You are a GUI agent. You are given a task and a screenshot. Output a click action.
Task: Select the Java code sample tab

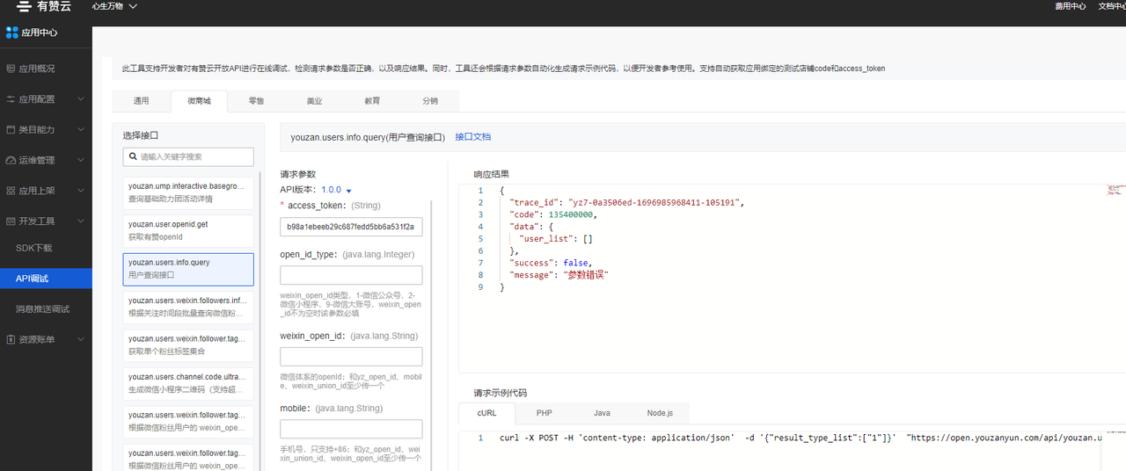(602, 412)
